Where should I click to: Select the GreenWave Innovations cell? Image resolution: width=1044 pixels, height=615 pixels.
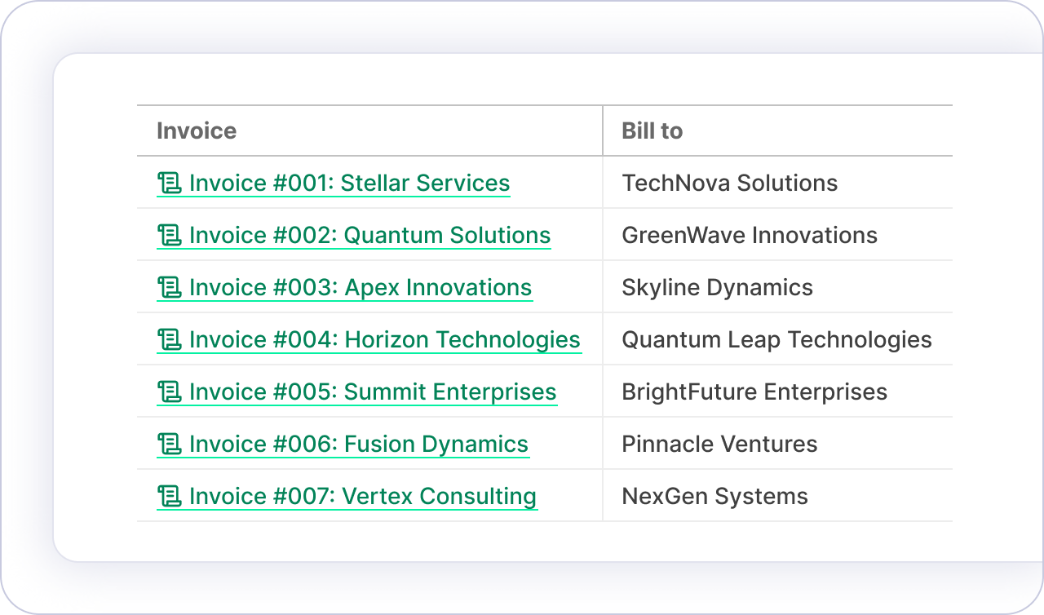coord(749,235)
